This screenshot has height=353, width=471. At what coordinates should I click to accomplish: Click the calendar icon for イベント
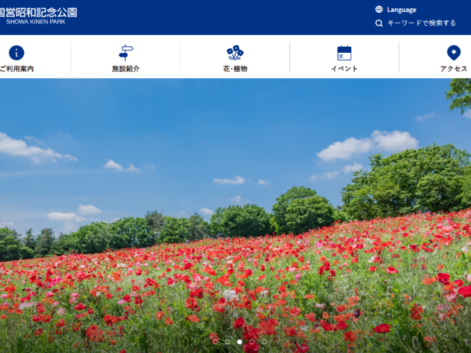click(x=344, y=53)
